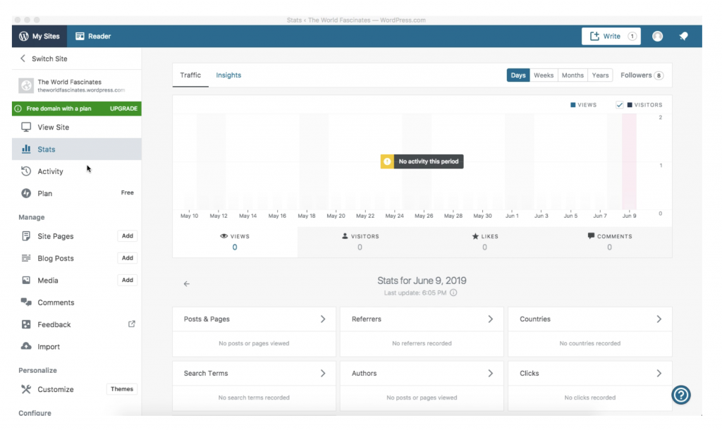The width and height of the screenshot is (722, 430).
Task: Click the Site Pages document icon
Action: (x=26, y=235)
